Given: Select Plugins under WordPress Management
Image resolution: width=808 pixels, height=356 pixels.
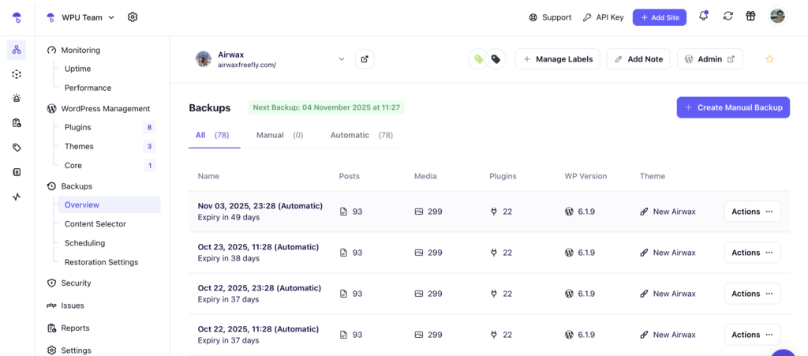Looking at the screenshot, I should [77, 127].
